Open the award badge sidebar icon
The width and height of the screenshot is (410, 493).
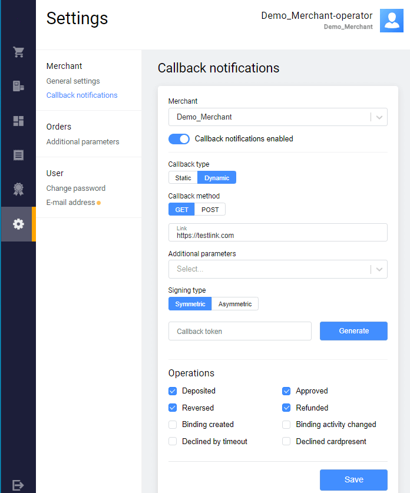point(18,189)
